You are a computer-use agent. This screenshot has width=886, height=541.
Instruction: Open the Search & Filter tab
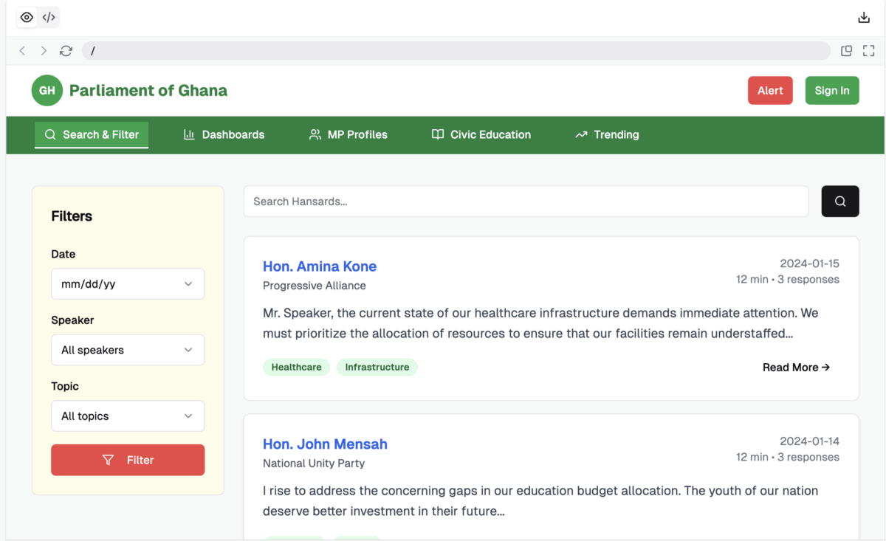(92, 134)
